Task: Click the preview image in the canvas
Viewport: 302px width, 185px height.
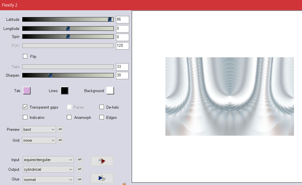Action: point(229,96)
